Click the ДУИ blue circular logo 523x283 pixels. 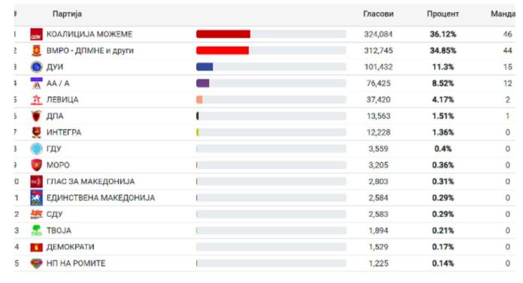tap(36, 67)
